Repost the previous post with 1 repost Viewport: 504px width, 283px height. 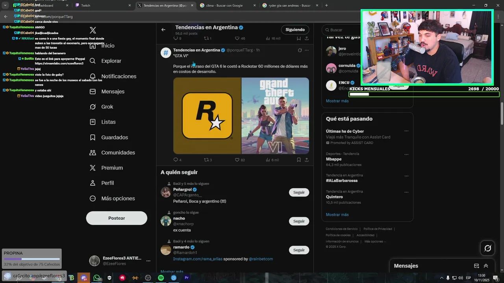208,39
